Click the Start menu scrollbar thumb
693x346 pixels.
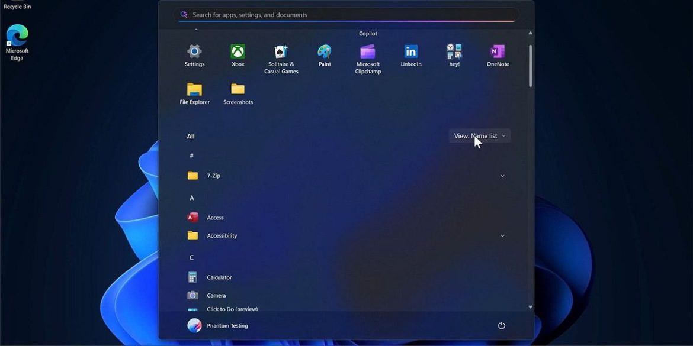tap(530, 65)
